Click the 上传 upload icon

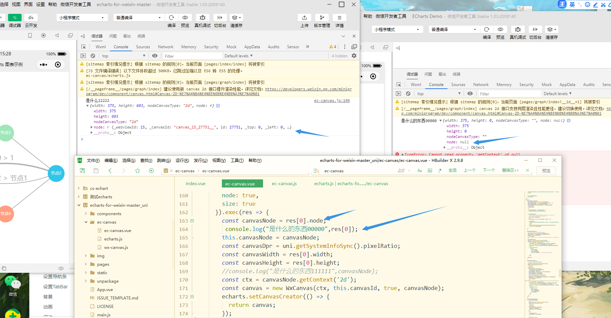304,18
